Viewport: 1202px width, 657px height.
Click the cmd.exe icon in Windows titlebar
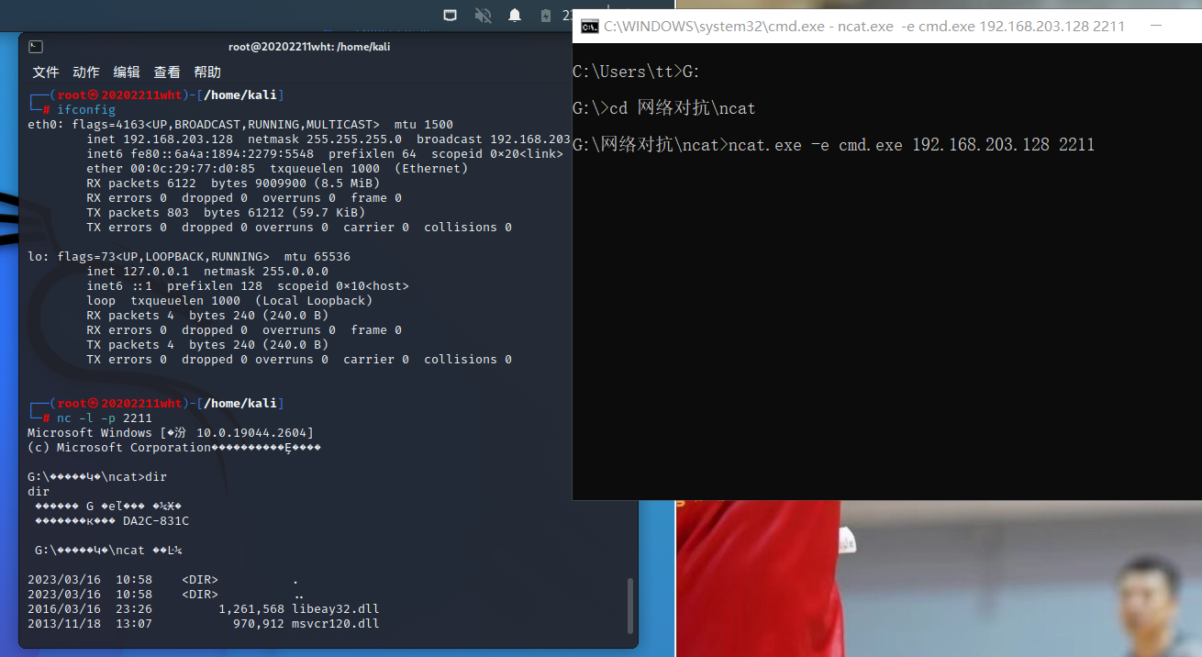(x=590, y=26)
